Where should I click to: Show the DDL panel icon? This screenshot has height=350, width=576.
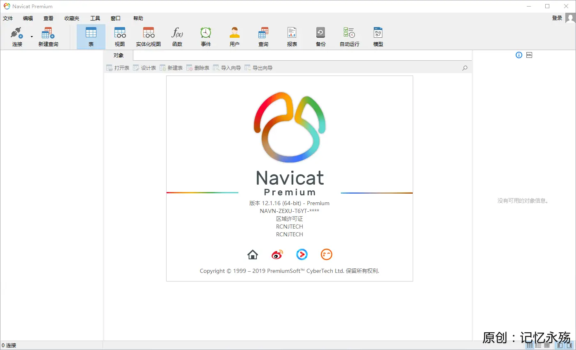tap(529, 55)
